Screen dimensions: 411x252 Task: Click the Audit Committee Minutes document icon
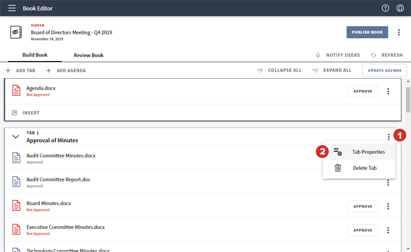pyautogui.click(x=16, y=158)
